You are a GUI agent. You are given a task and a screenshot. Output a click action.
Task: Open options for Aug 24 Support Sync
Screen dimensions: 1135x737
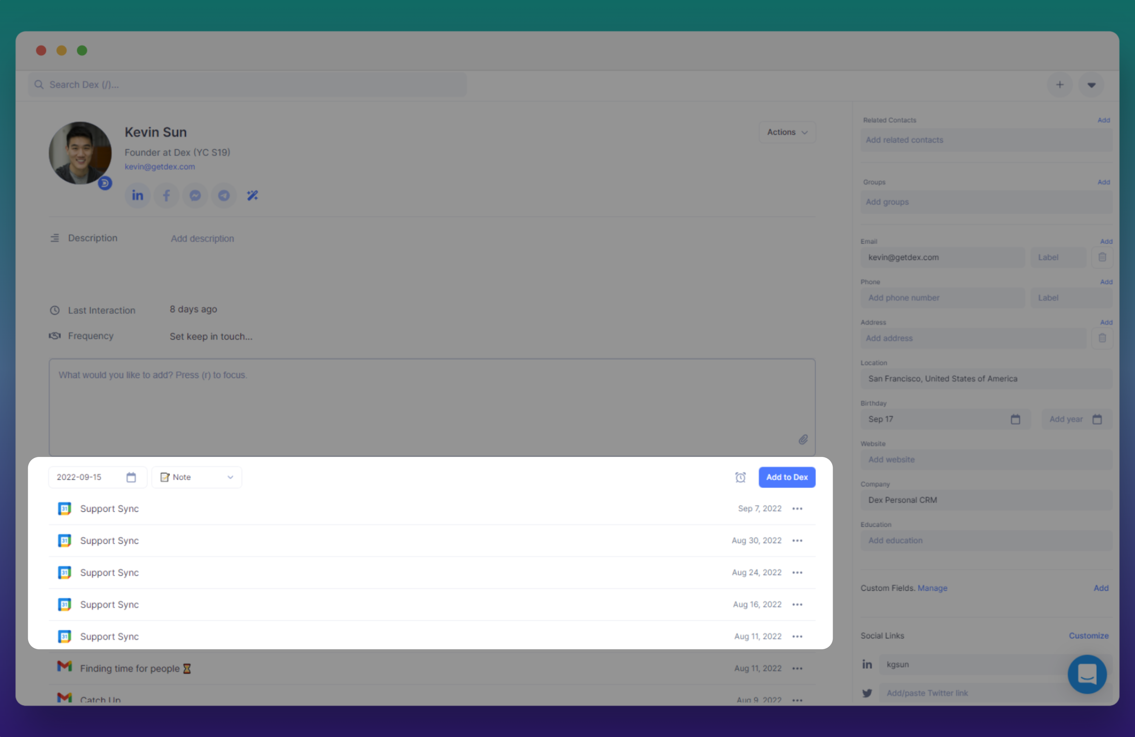pos(798,572)
